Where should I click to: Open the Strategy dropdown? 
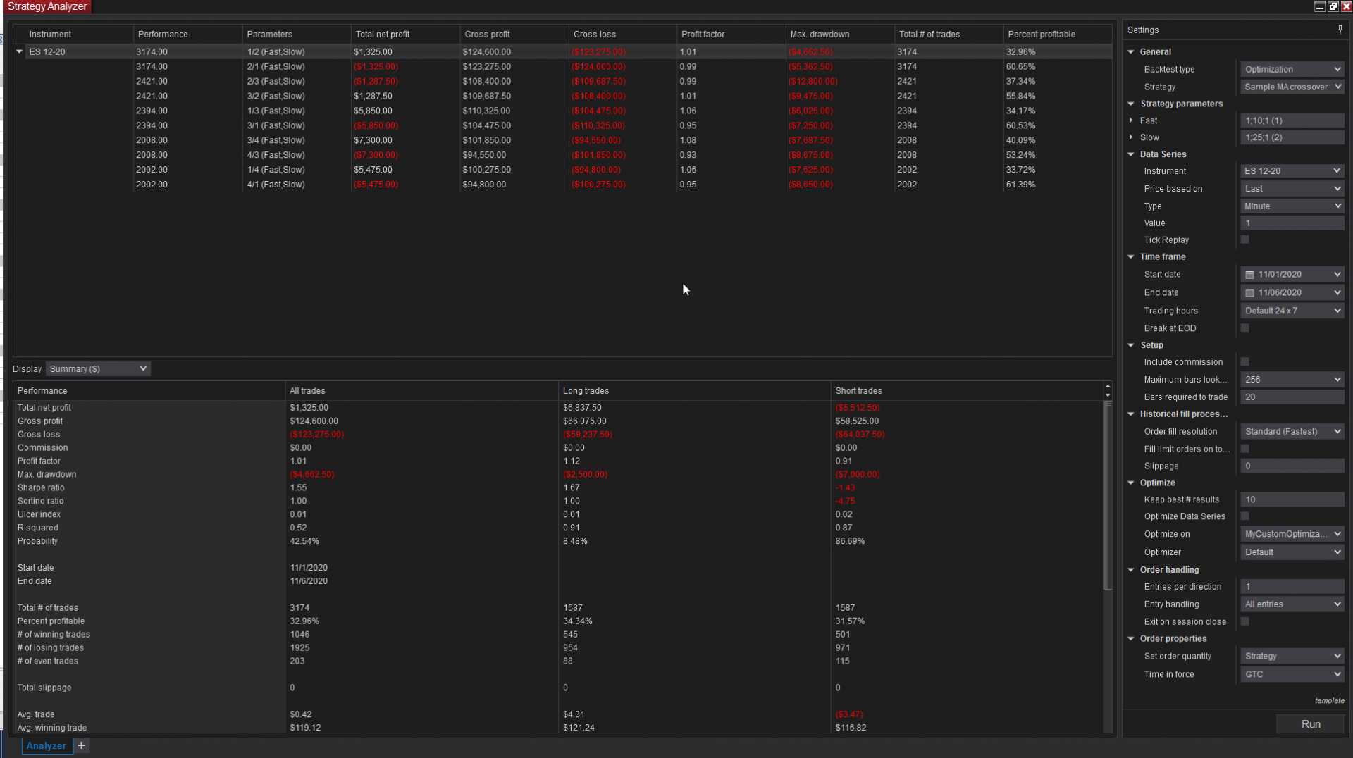[x=1292, y=87]
